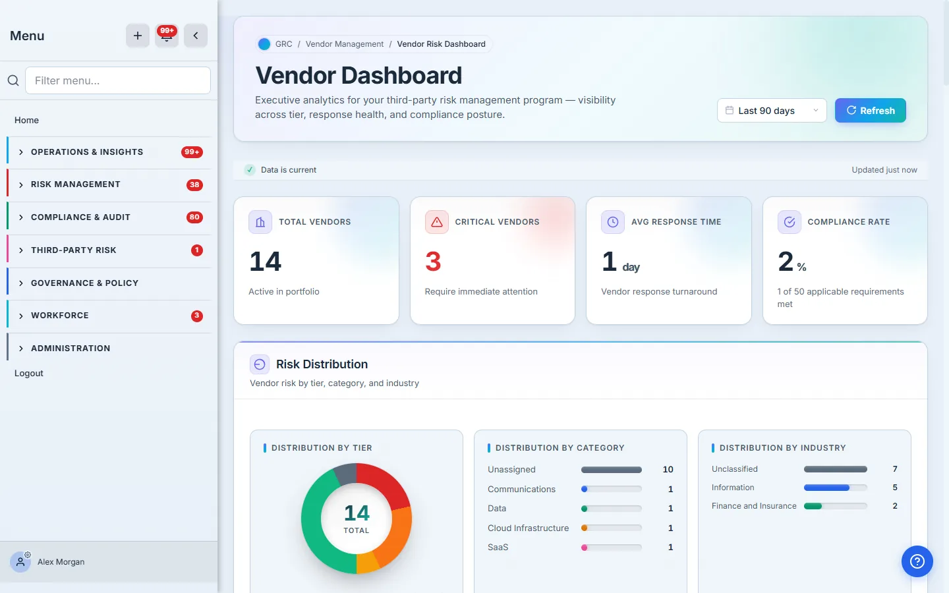Click the 'Communications' category row label

click(x=521, y=489)
